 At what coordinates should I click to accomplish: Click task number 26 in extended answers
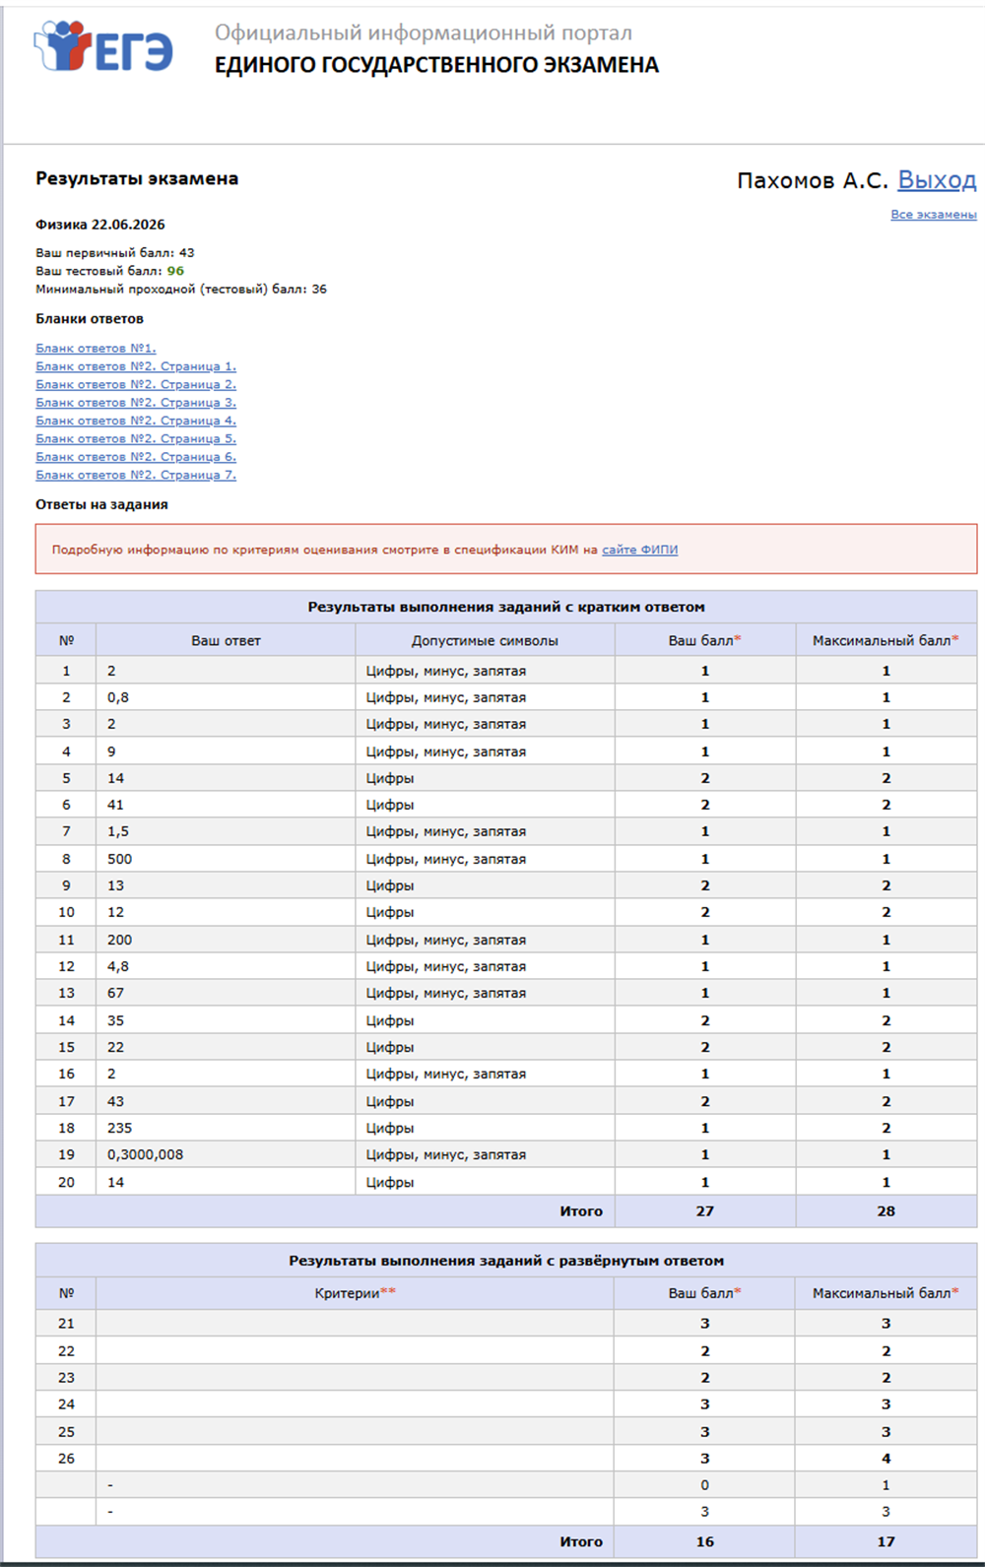click(x=66, y=1459)
